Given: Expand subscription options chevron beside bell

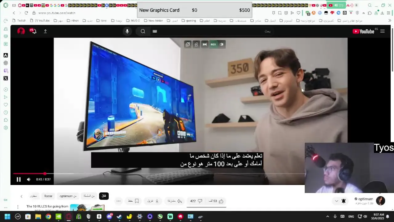Looking at the screenshot, I should tap(336, 201).
